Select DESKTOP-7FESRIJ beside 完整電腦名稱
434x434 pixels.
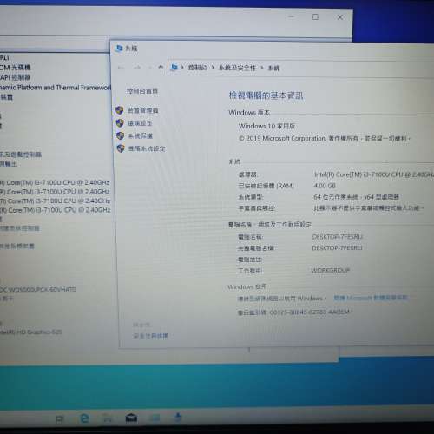[x=337, y=248]
